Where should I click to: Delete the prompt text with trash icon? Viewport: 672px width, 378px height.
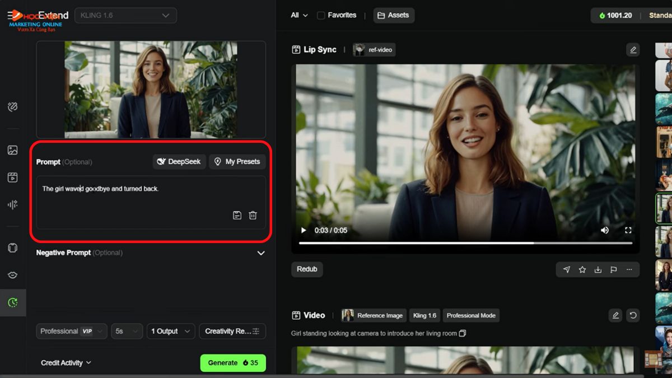(253, 215)
